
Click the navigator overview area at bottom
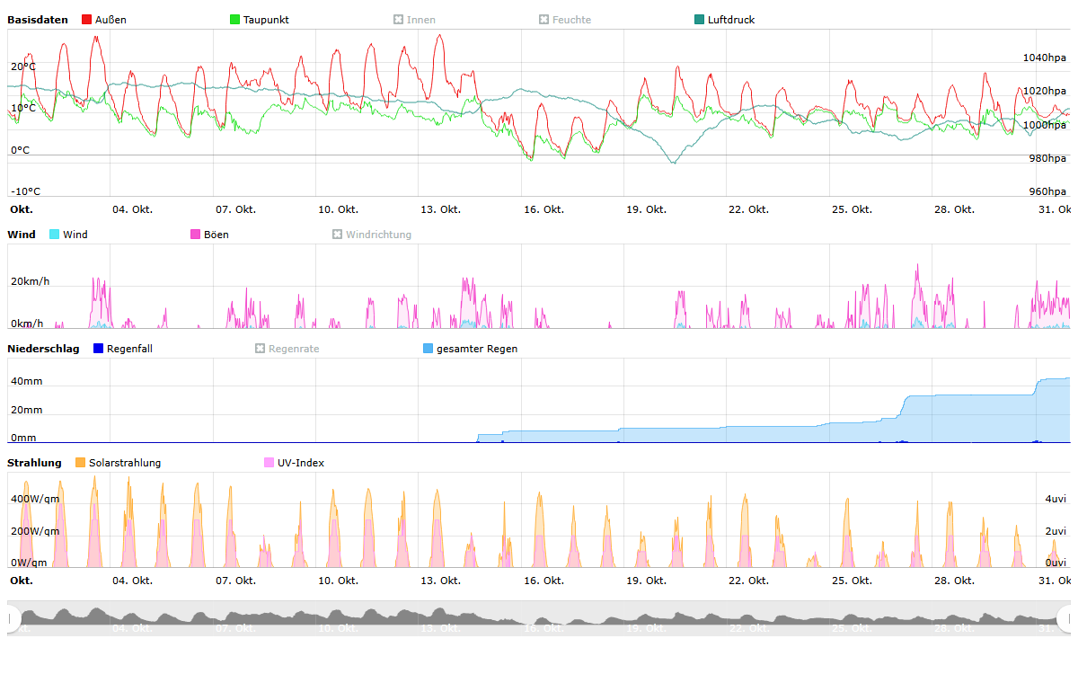coord(539,618)
